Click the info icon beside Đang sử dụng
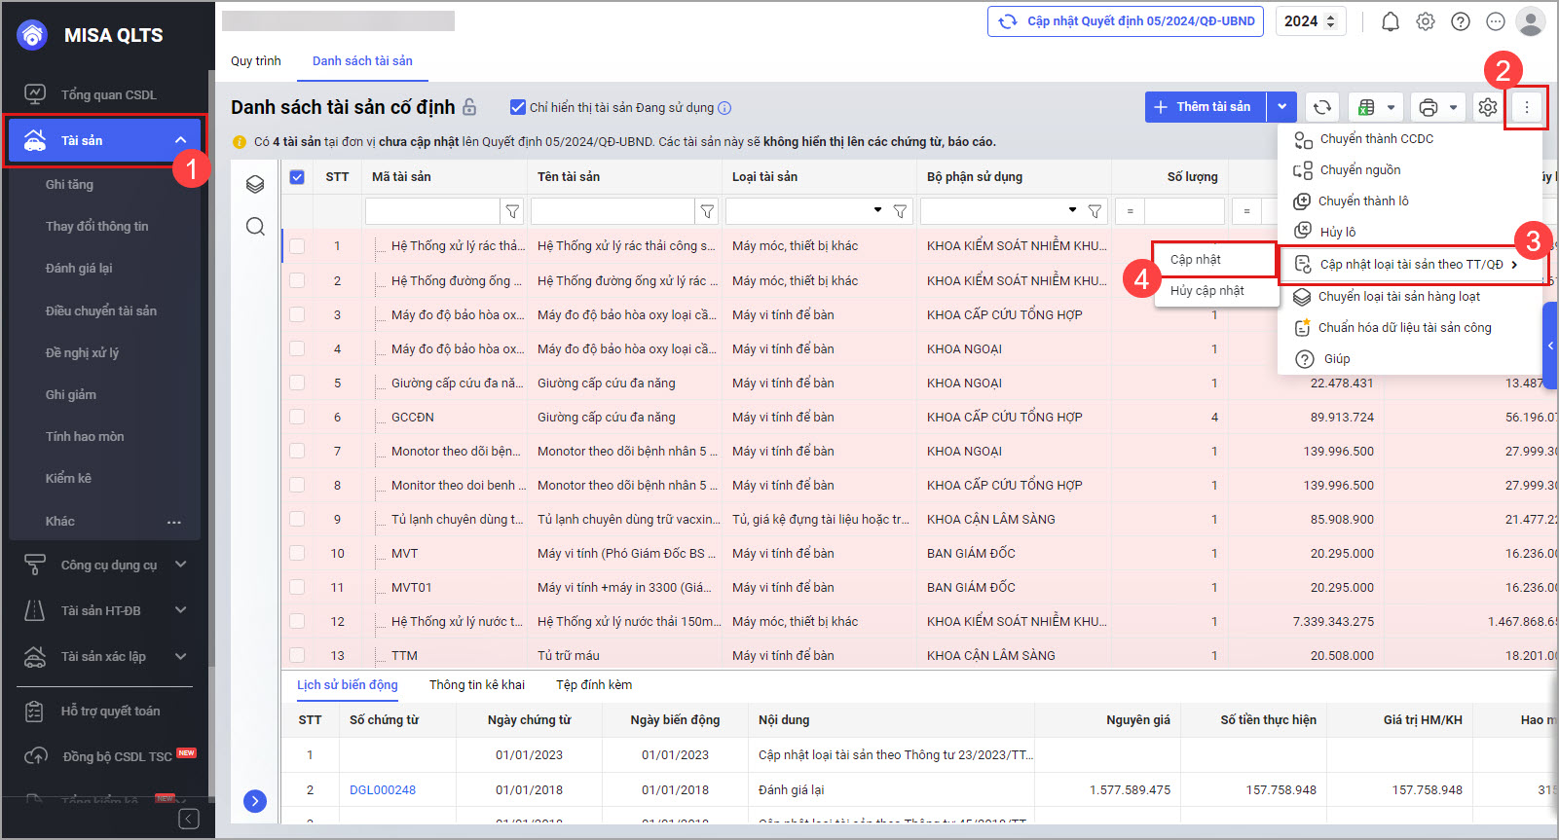 click(x=724, y=108)
